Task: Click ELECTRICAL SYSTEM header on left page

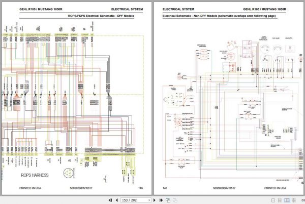Action: (127, 9)
